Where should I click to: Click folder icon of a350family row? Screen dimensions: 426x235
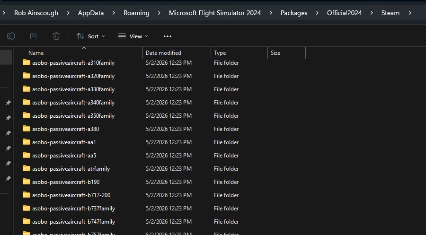pyautogui.click(x=27, y=115)
